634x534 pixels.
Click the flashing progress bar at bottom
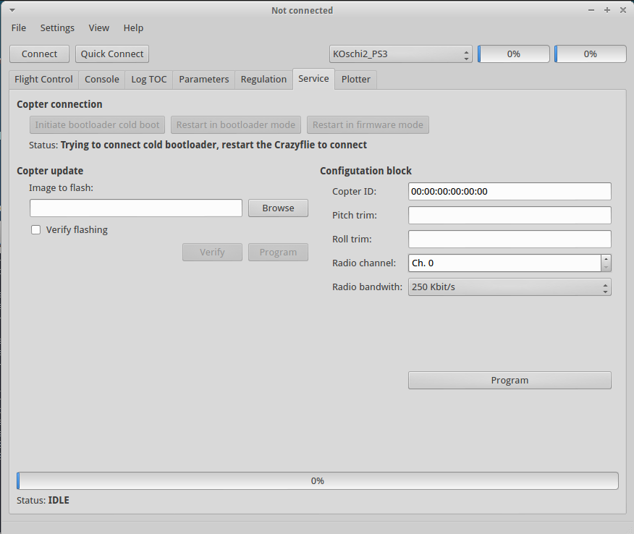[x=318, y=481]
